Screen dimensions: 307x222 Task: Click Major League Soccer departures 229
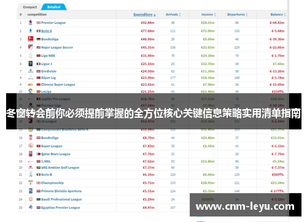[237, 47]
